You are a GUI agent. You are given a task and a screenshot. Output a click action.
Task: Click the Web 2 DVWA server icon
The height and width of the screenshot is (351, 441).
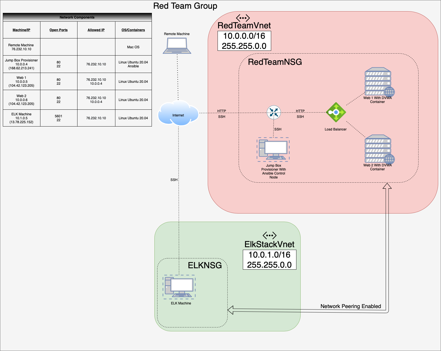click(380, 149)
